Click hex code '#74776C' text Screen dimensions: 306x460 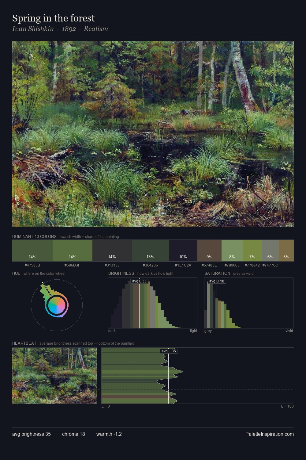pos(270,265)
